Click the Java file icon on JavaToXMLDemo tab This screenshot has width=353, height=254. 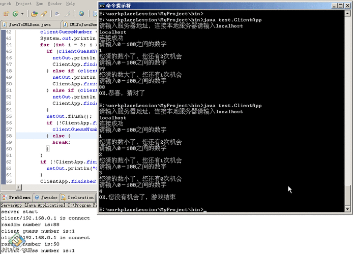[x=5, y=24]
